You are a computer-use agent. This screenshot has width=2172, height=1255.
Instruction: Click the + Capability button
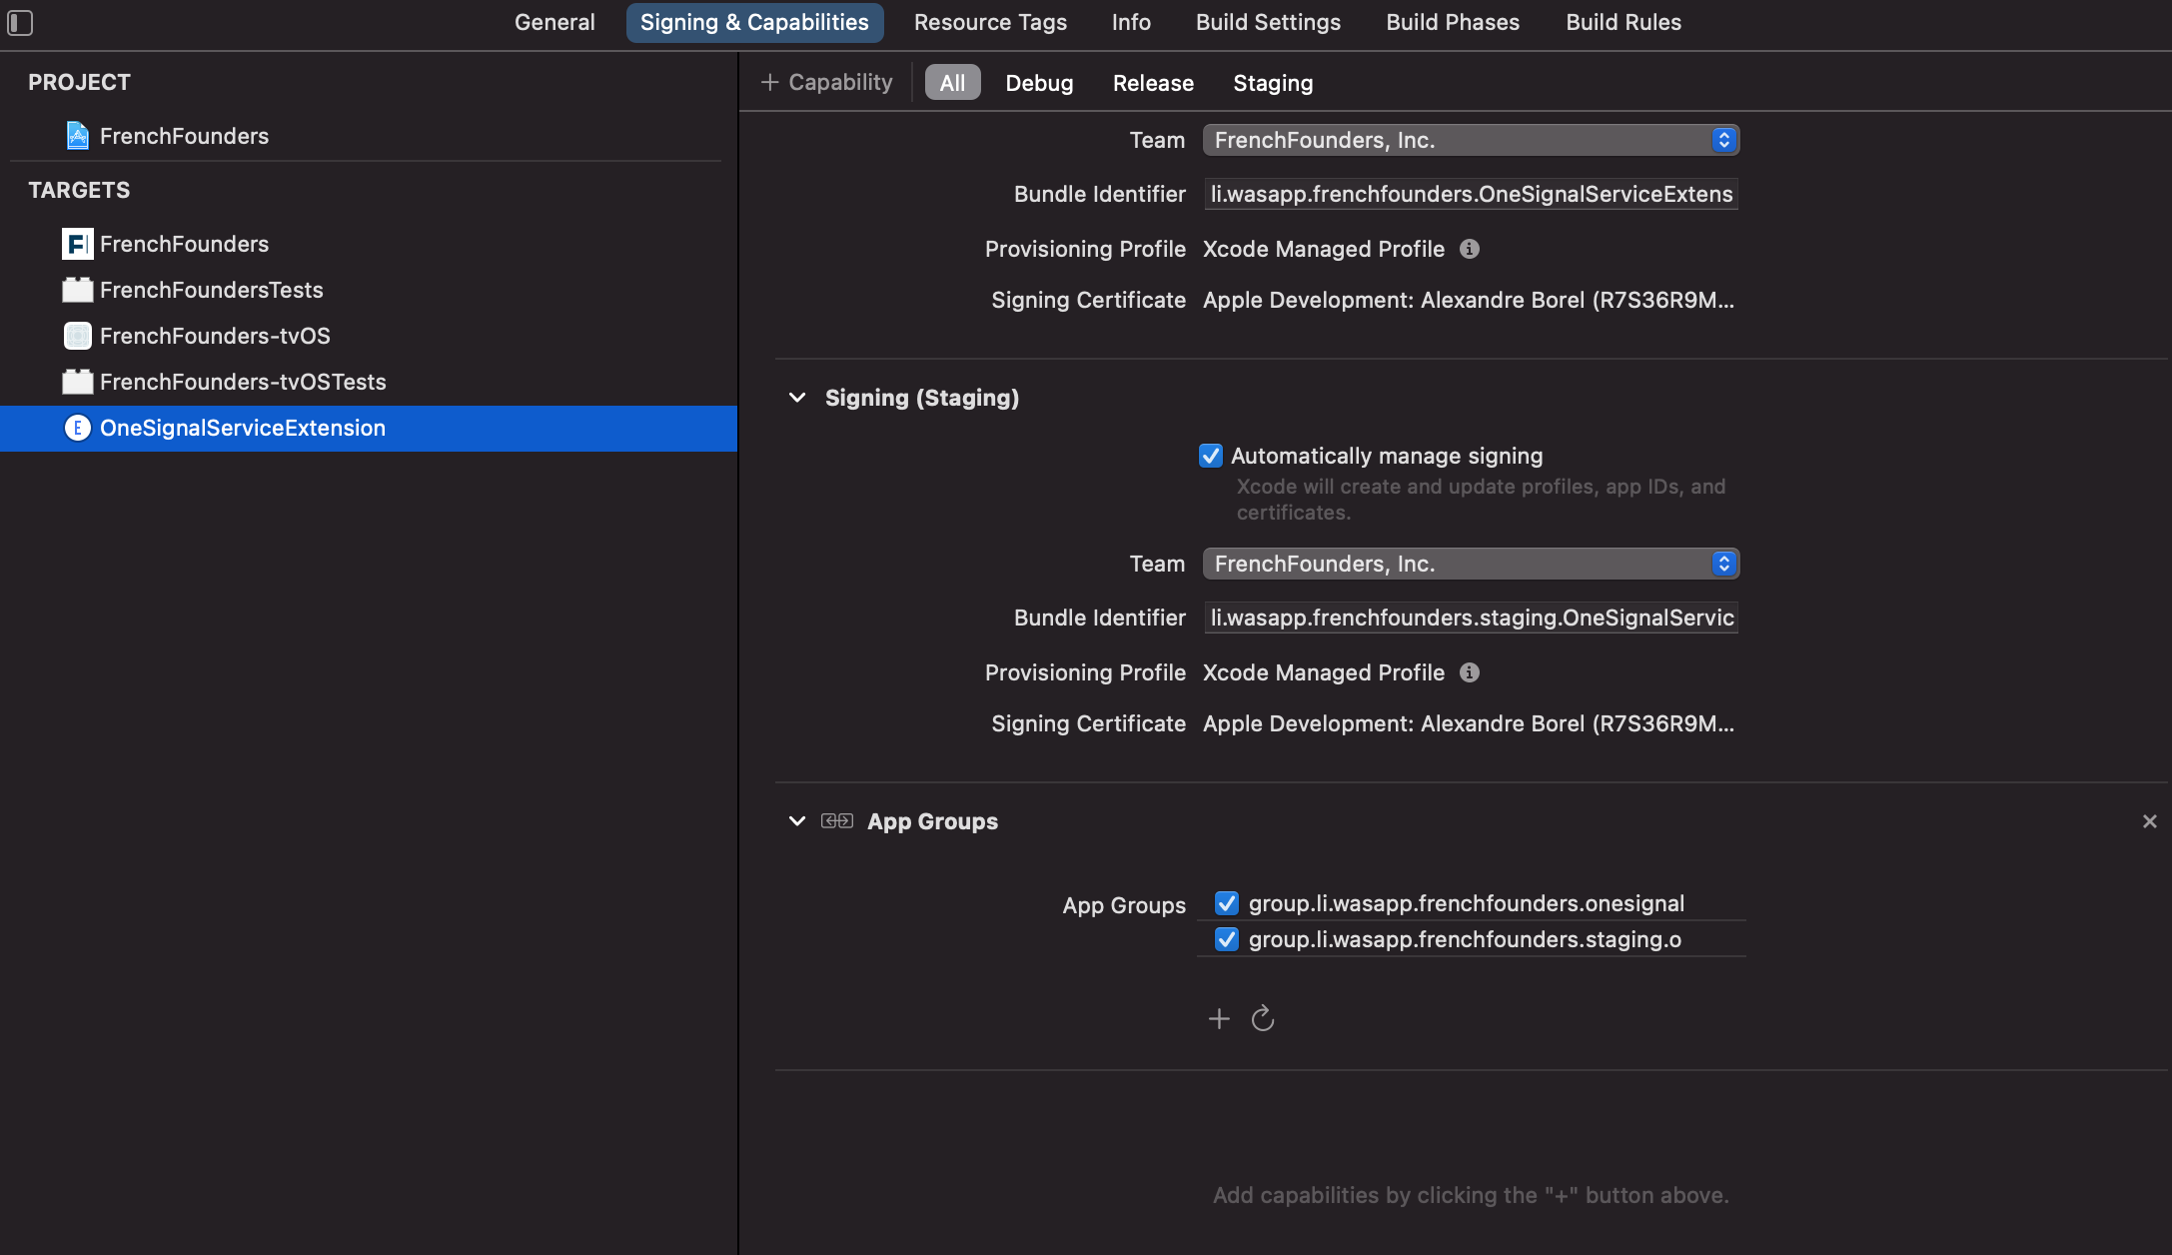click(x=824, y=82)
